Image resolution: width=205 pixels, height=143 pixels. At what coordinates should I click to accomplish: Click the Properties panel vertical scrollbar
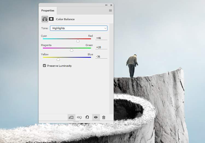(112, 69)
